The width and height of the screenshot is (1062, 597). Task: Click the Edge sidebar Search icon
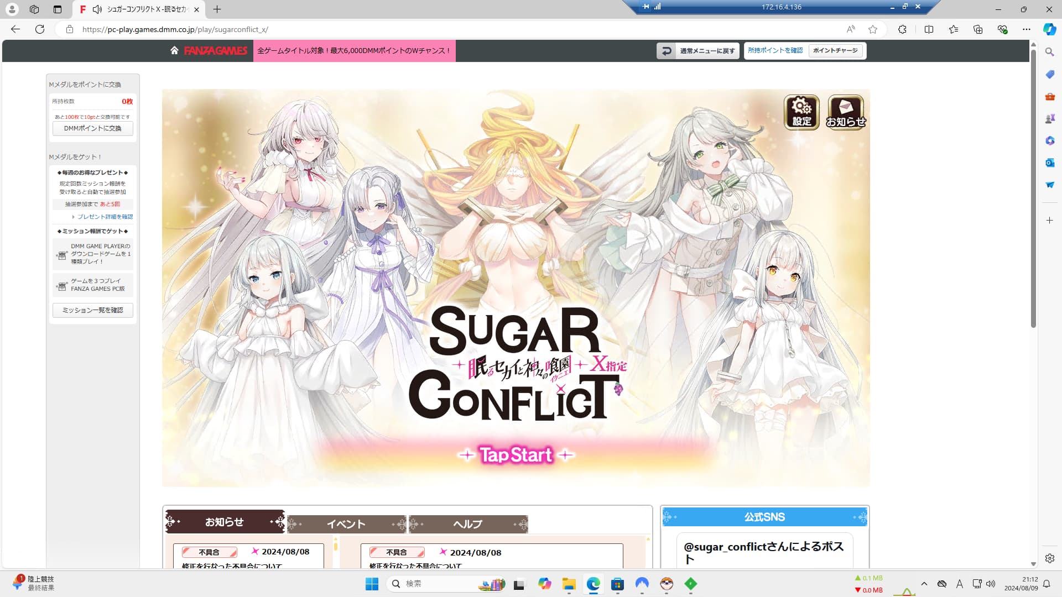click(1049, 52)
